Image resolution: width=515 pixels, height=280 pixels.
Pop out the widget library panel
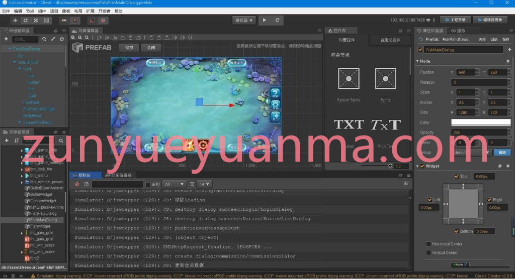400,31
